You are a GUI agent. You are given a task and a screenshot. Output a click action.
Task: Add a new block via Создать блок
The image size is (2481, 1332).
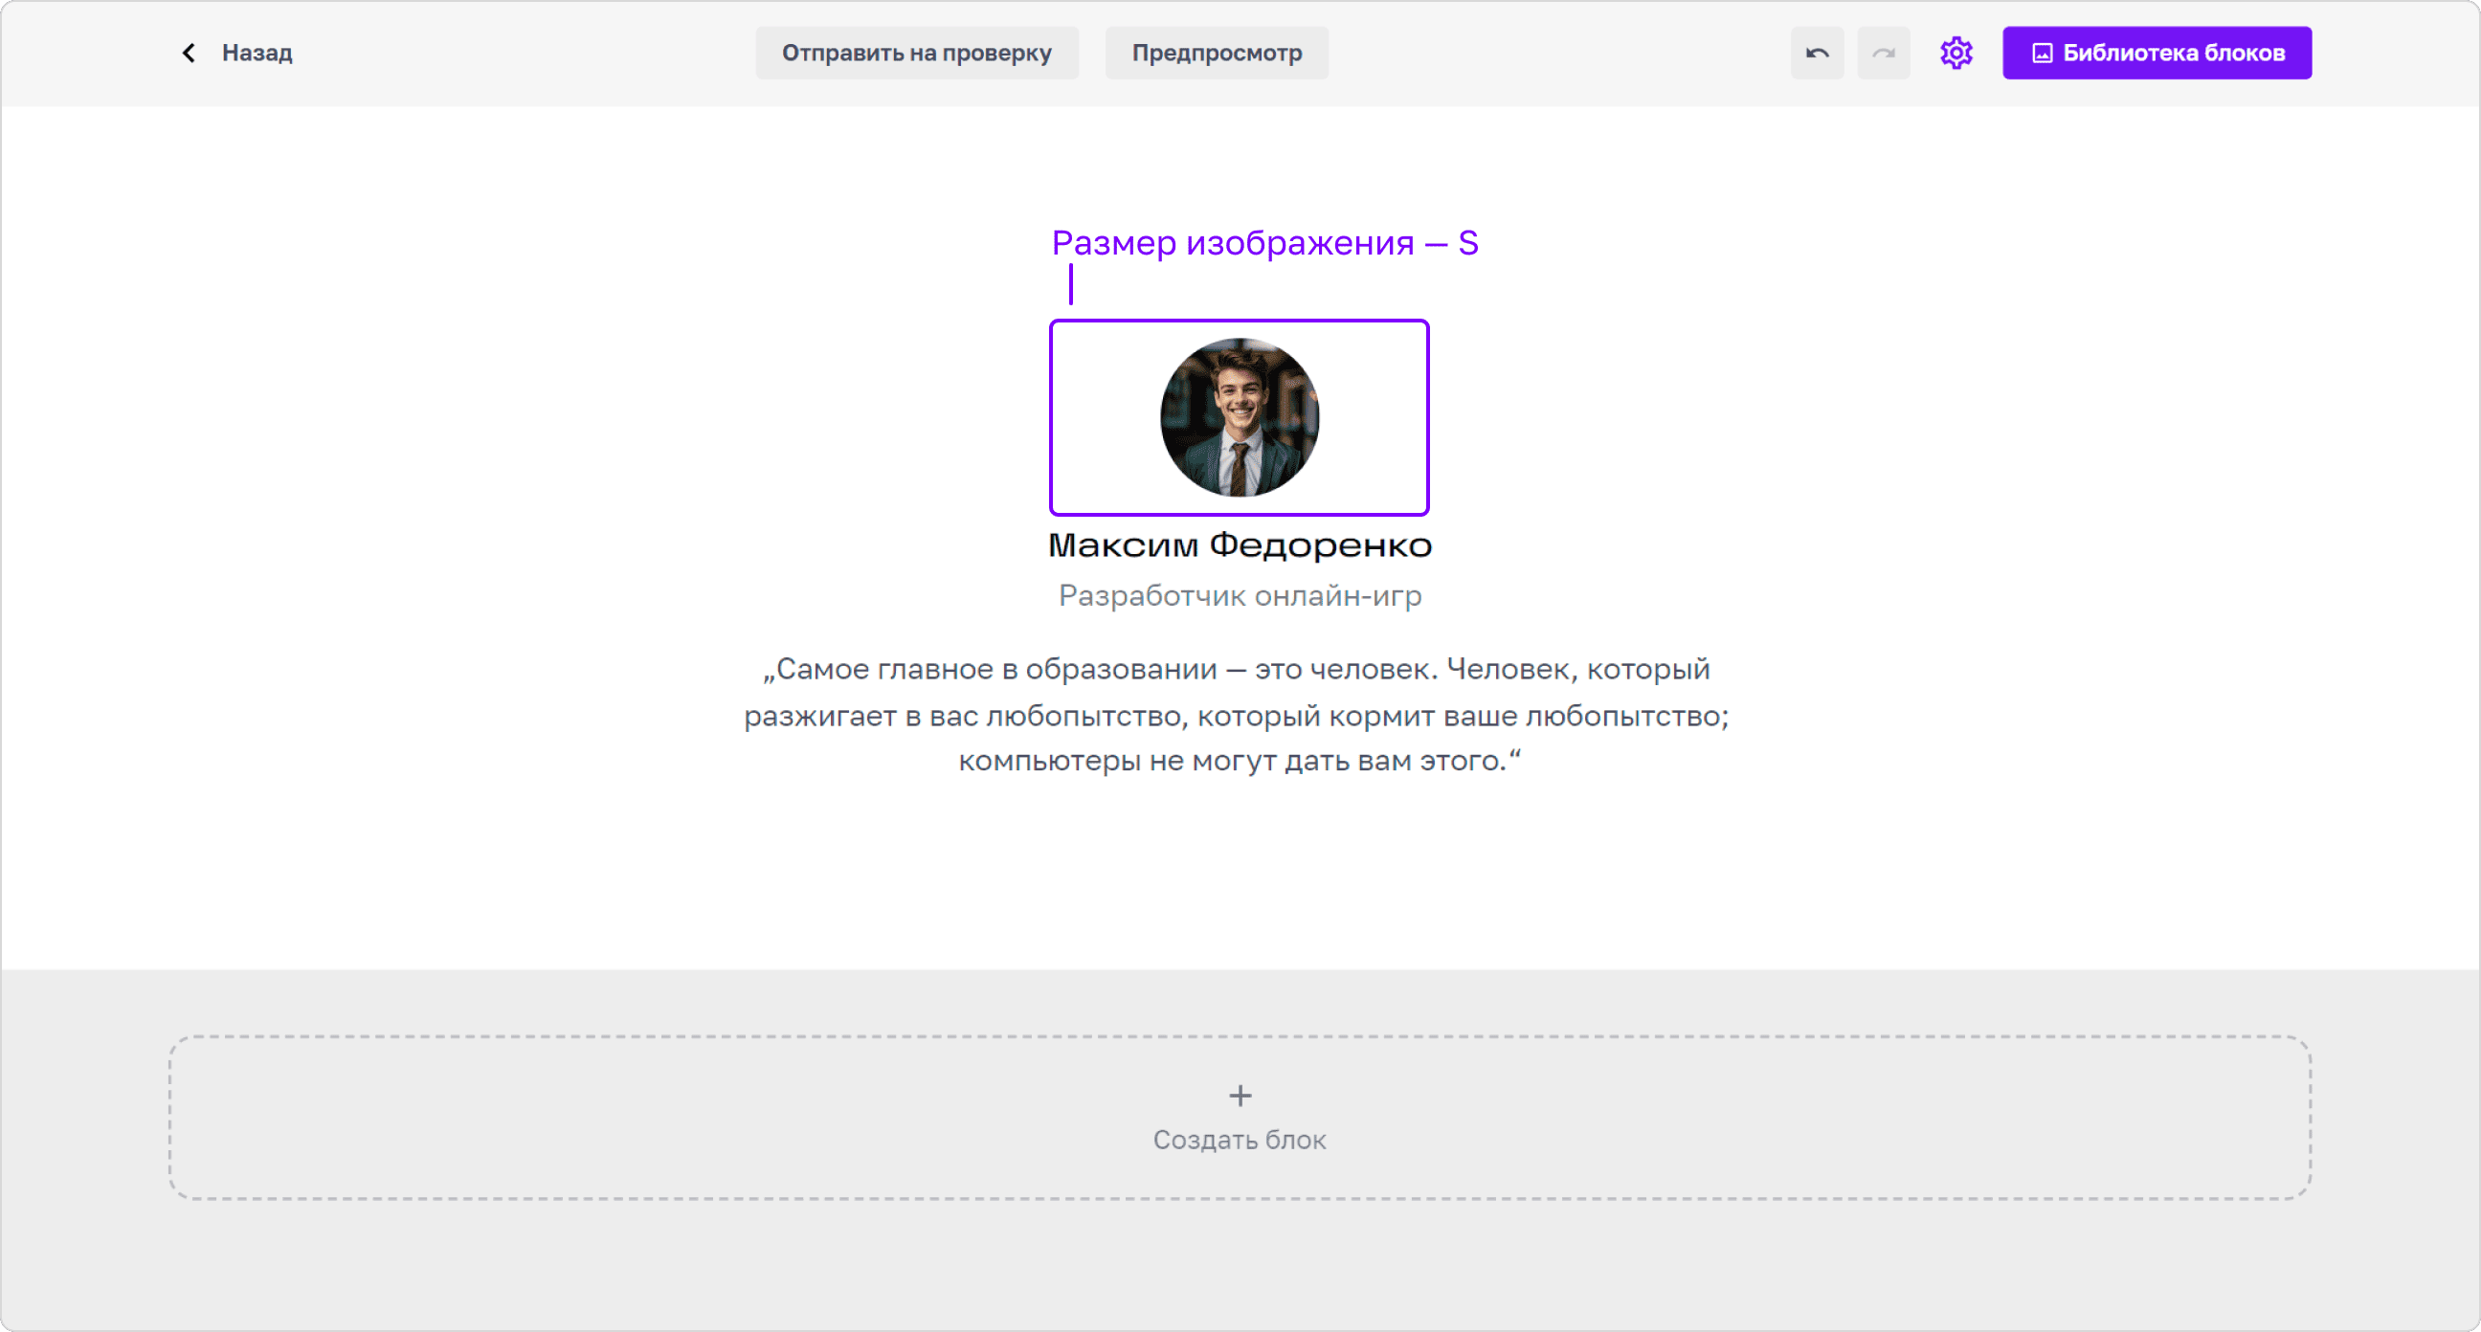click(1240, 1118)
